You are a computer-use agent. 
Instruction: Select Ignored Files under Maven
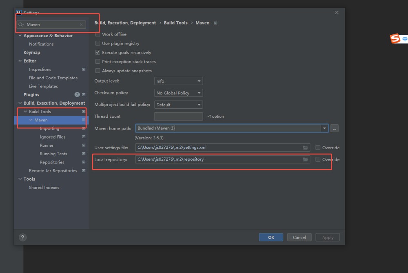[x=53, y=137]
